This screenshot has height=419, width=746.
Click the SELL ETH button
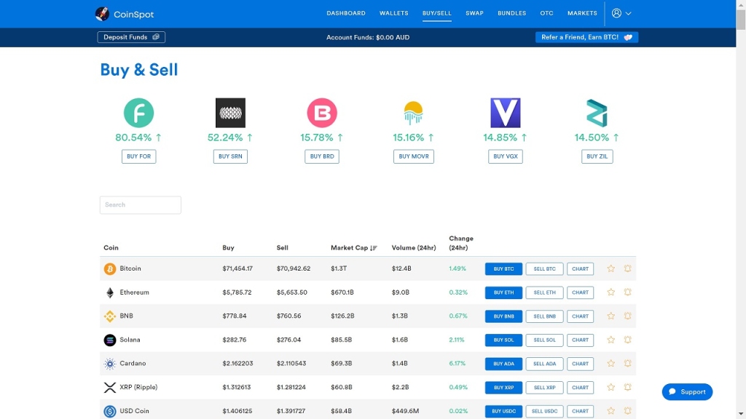(x=545, y=292)
